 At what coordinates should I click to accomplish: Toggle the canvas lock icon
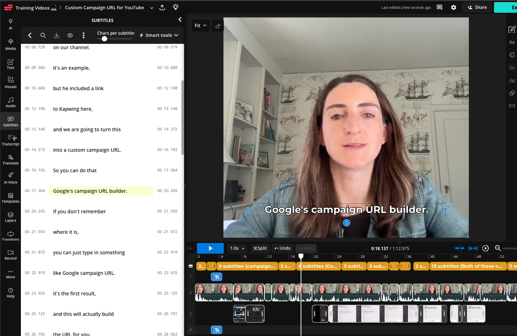[x=218, y=26]
